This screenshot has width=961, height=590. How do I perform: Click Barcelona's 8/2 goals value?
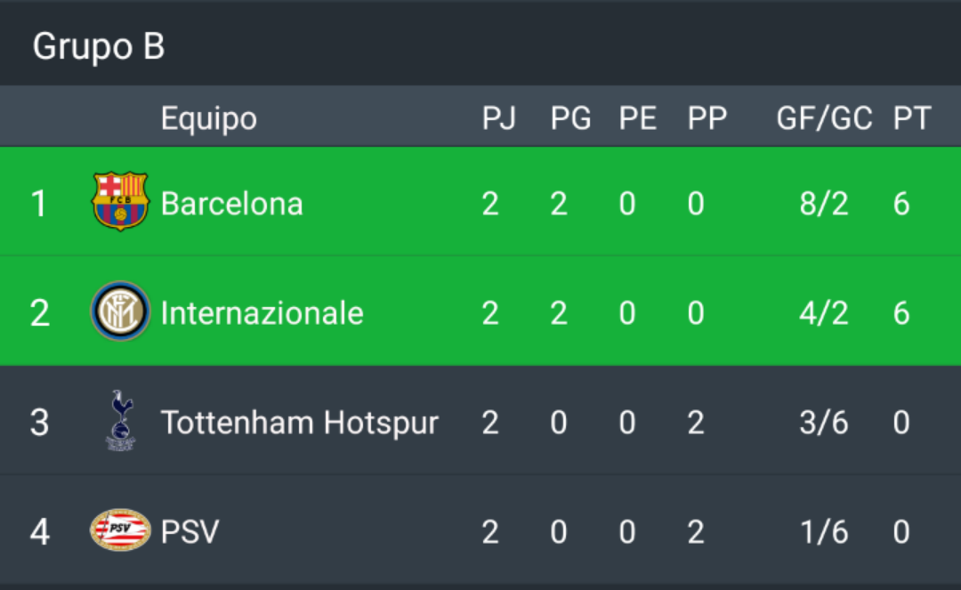pyautogui.click(x=824, y=204)
